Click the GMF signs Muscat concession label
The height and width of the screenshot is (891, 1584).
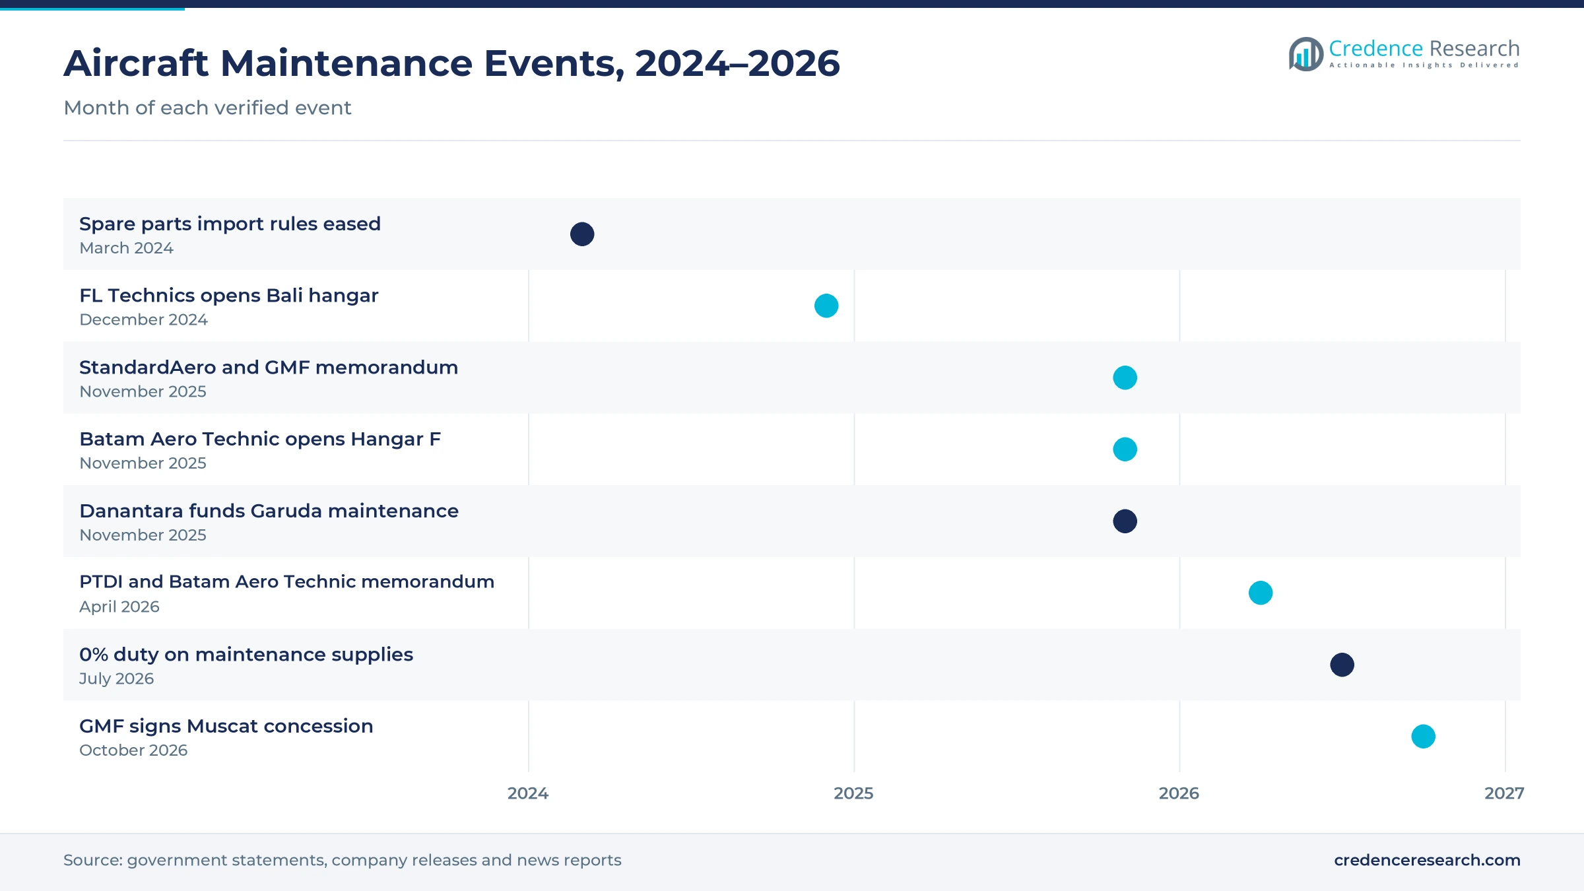pyautogui.click(x=226, y=726)
